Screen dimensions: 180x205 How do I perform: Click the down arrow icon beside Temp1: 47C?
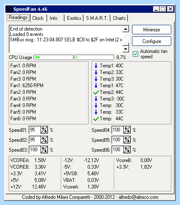96,86
